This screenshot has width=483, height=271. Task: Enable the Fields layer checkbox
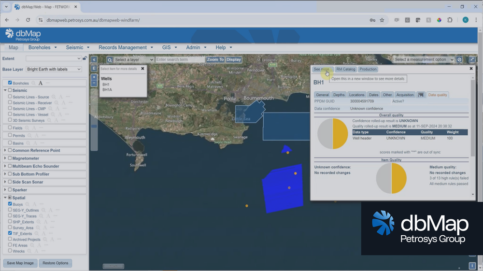(x=10, y=128)
